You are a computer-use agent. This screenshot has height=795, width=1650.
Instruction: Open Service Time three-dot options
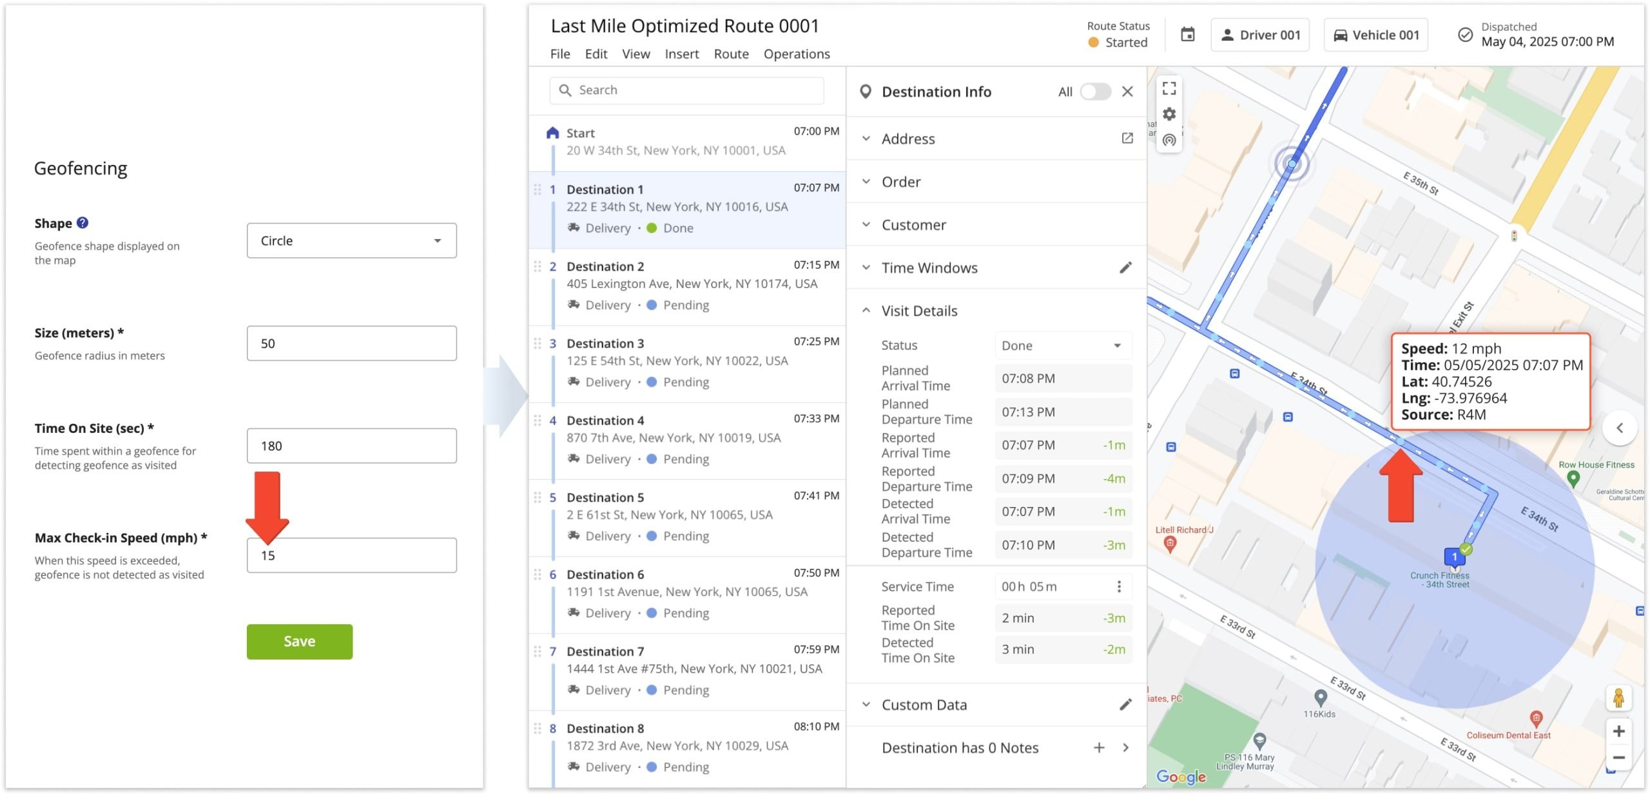[1120, 586]
